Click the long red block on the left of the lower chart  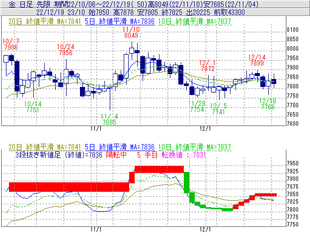click(69, 187)
